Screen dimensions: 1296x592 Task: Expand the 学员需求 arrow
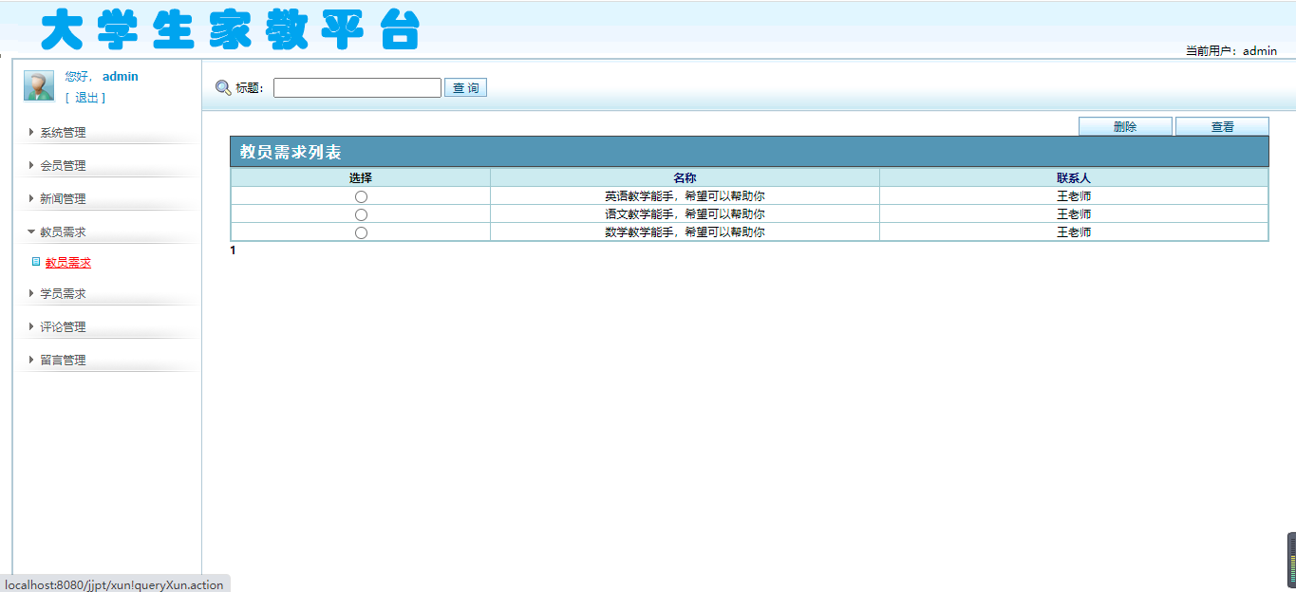[31, 293]
